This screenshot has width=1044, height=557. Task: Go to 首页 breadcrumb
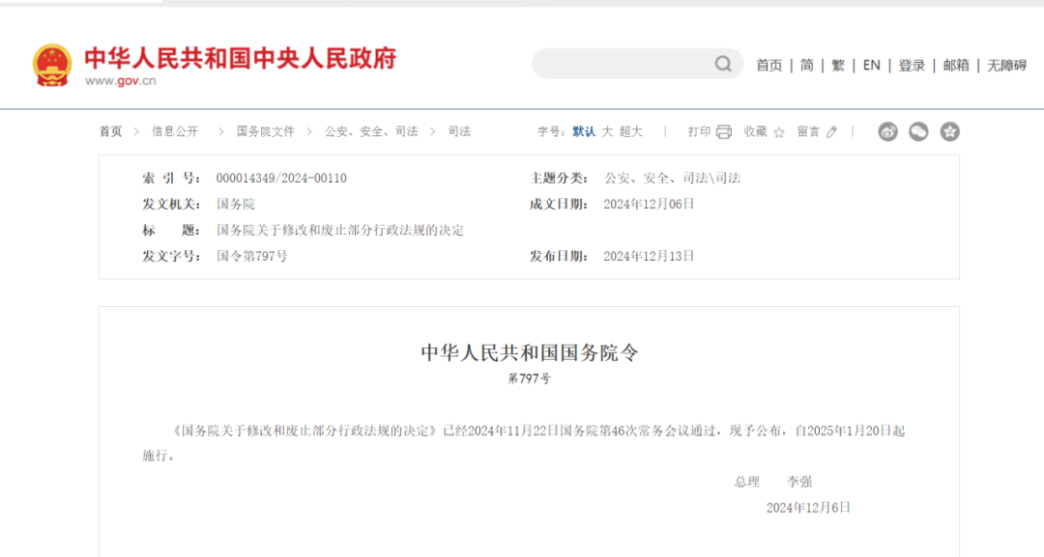110,131
